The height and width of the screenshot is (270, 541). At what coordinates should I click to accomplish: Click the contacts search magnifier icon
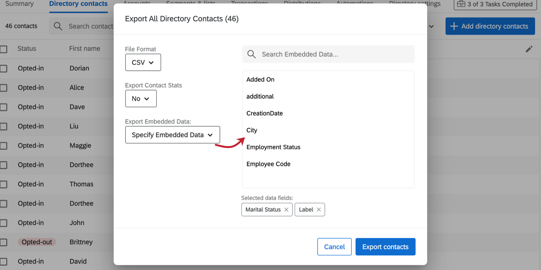pyautogui.click(x=58, y=26)
